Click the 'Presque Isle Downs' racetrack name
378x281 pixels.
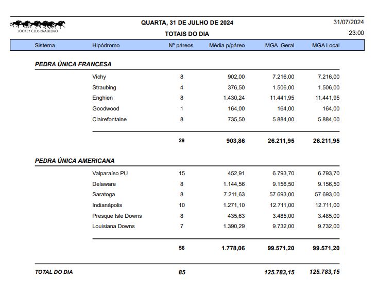point(117,216)
